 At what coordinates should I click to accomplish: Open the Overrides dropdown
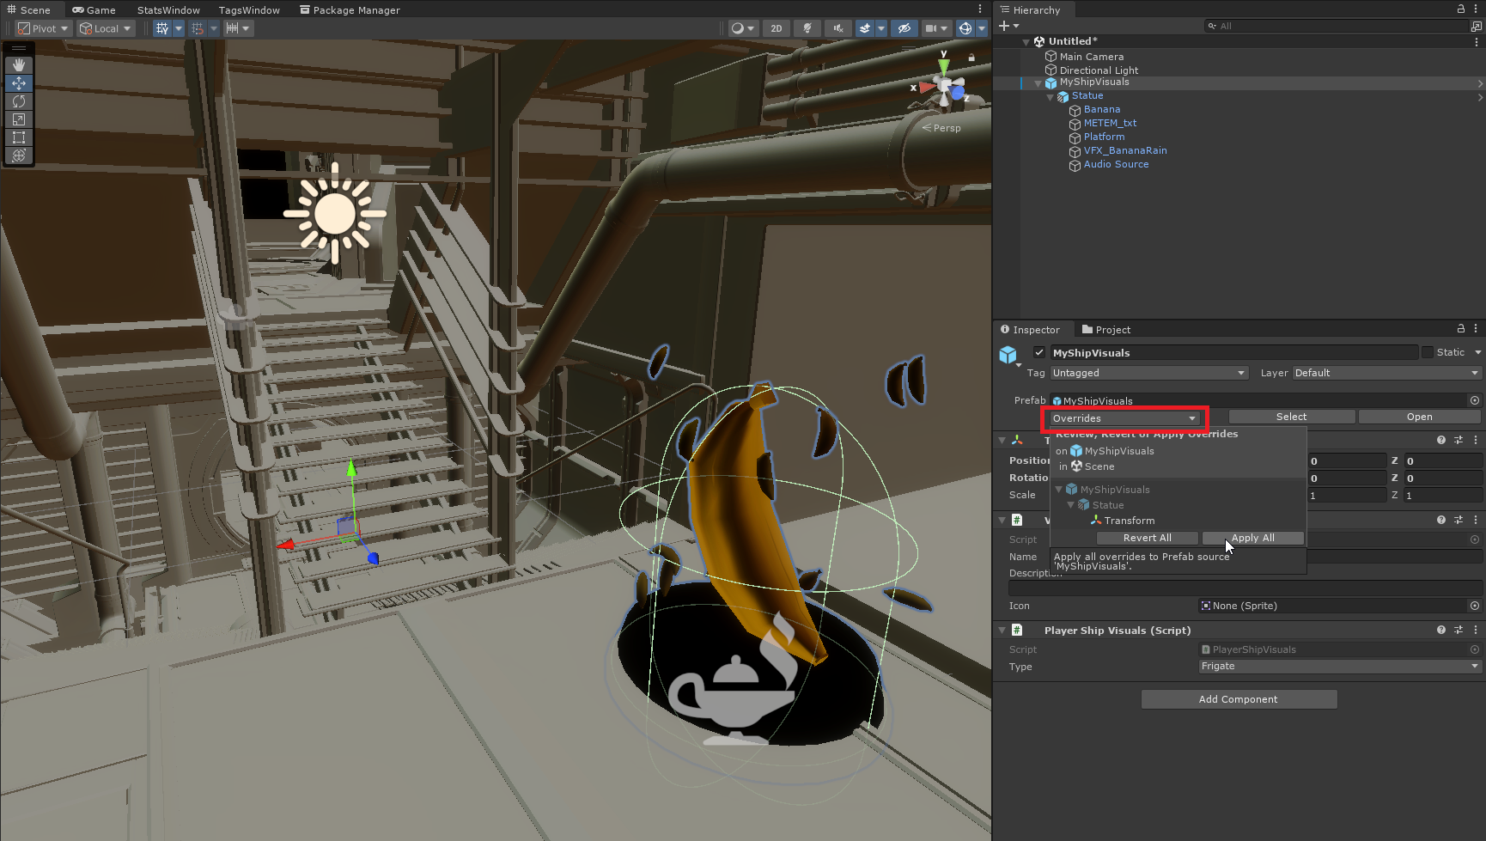coord(1124,418)
